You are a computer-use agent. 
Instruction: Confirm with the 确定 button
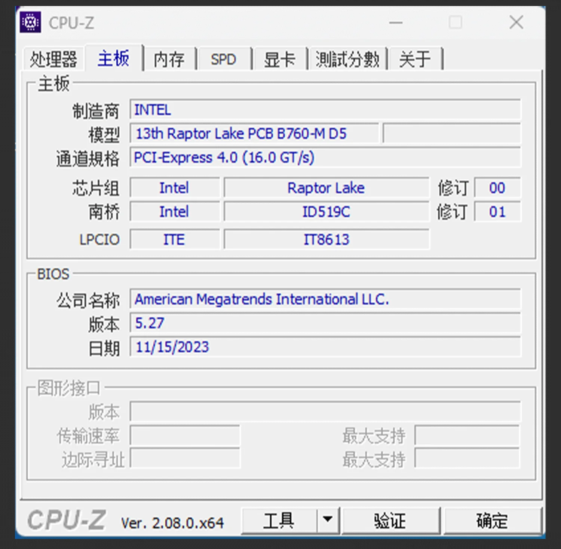493,521
